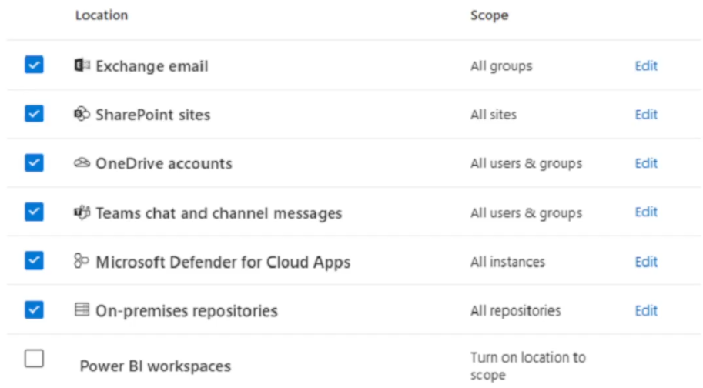Turn off On-premises repositories checkbox

coord(34,309)
